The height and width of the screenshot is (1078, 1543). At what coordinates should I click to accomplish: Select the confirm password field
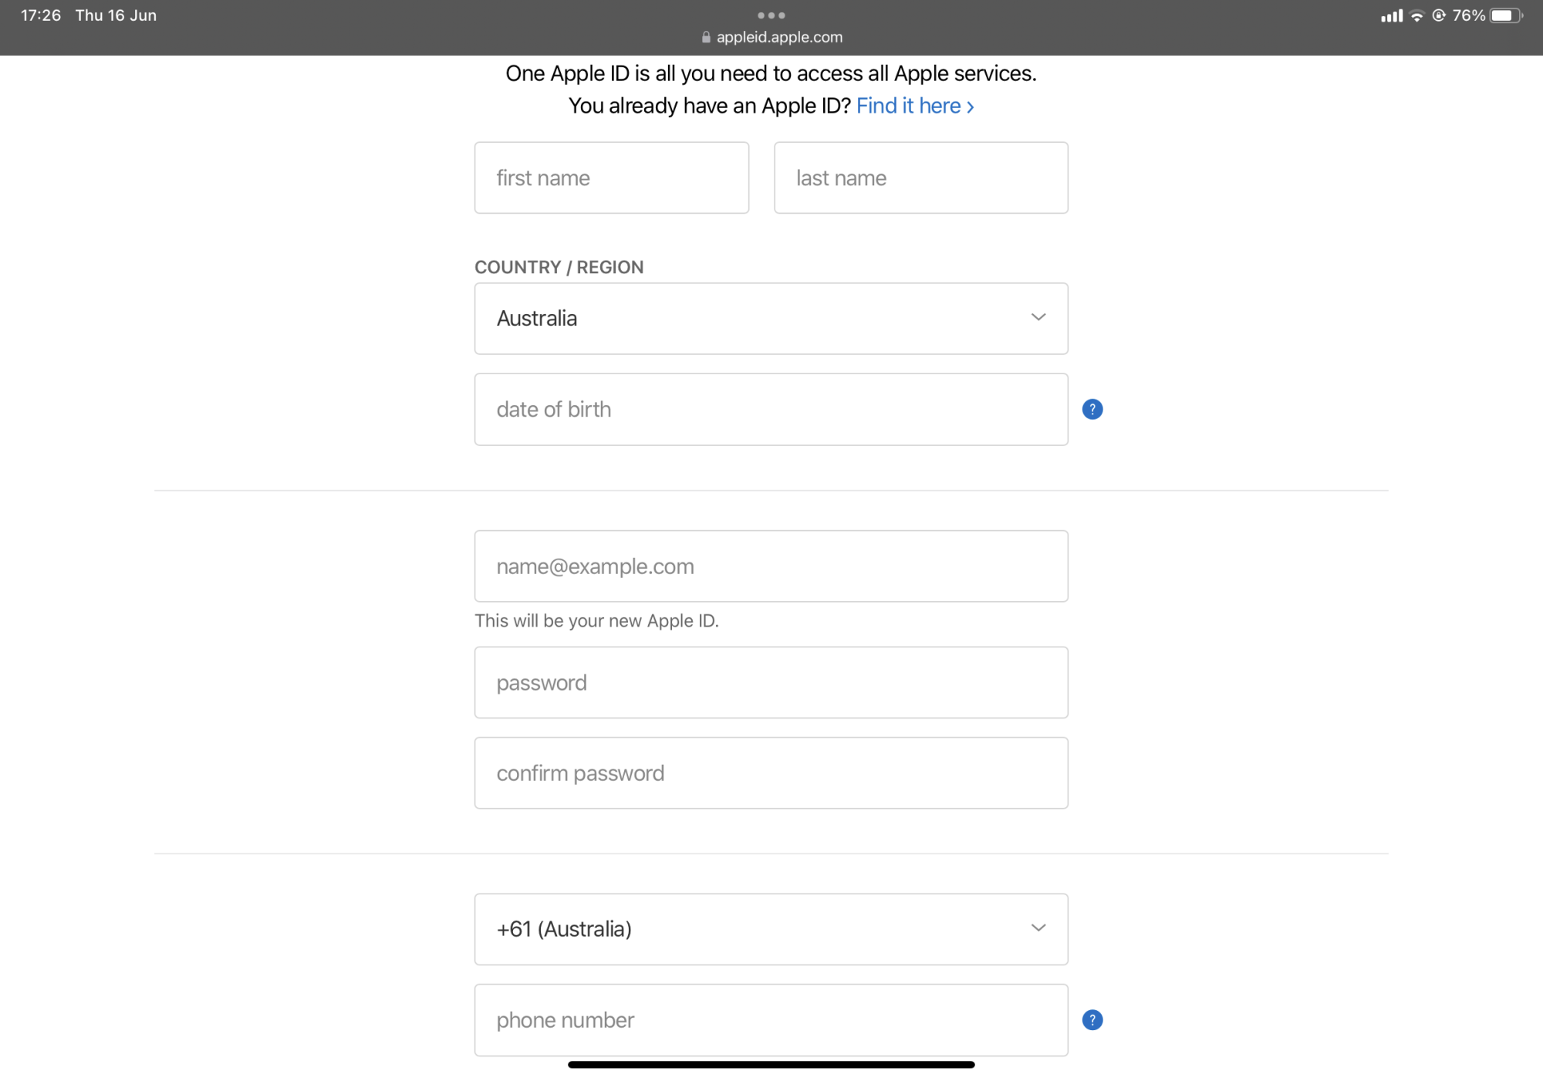click(771, 772)
